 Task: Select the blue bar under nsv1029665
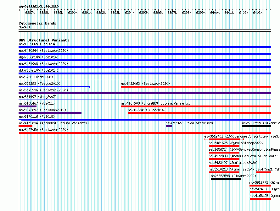click(145, 47)
